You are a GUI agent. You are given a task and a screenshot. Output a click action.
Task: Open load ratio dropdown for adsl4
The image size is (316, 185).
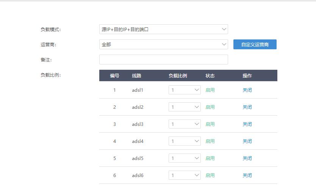[x=185, y=141]
